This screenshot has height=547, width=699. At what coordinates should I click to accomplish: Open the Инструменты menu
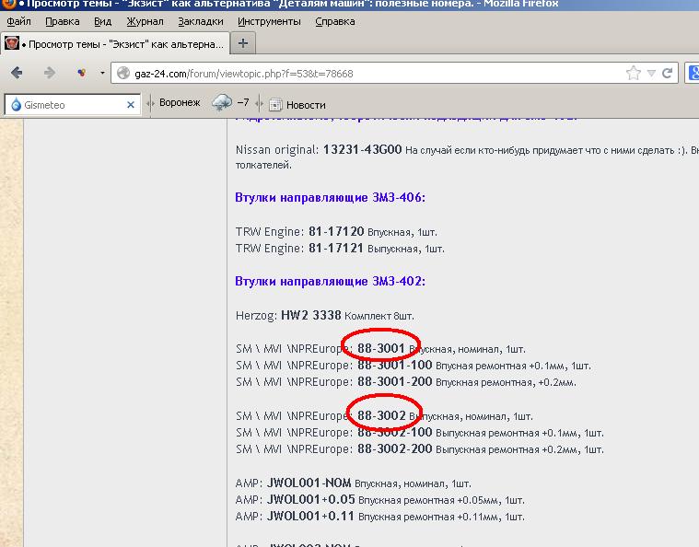(269, 21)
